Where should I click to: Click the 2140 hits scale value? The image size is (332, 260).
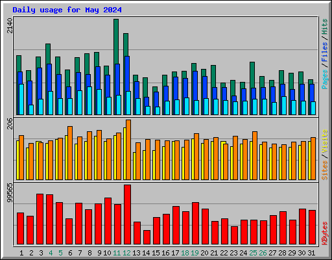pyautogui.click(x=10, y=25)
